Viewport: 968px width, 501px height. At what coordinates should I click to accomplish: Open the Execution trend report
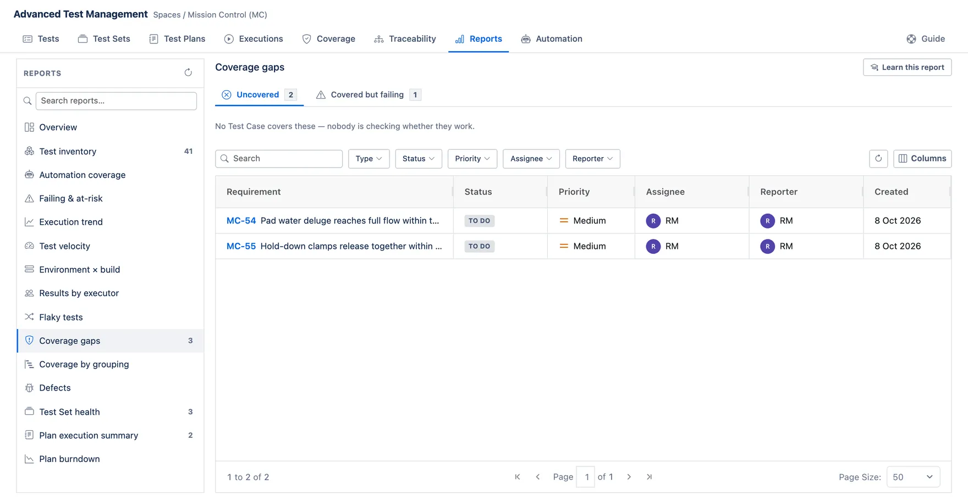tap(110, 222)
